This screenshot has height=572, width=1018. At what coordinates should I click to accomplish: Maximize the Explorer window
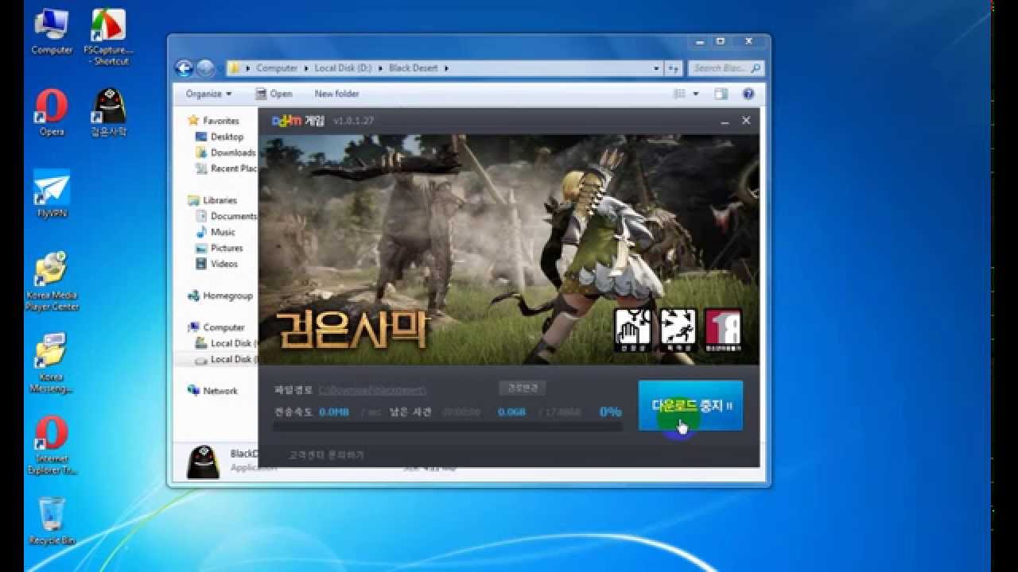721,41
